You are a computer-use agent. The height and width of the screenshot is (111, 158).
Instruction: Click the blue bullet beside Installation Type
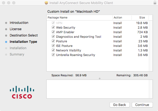[x=6, y=42]
